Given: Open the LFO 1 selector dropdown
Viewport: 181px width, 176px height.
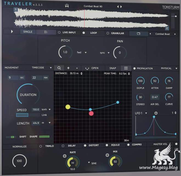Looking at the screenshot, I should point(146,113).
